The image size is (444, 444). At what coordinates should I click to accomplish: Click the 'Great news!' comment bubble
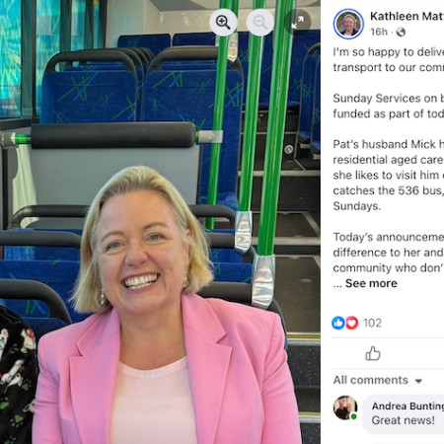click(x=404, y=413)
